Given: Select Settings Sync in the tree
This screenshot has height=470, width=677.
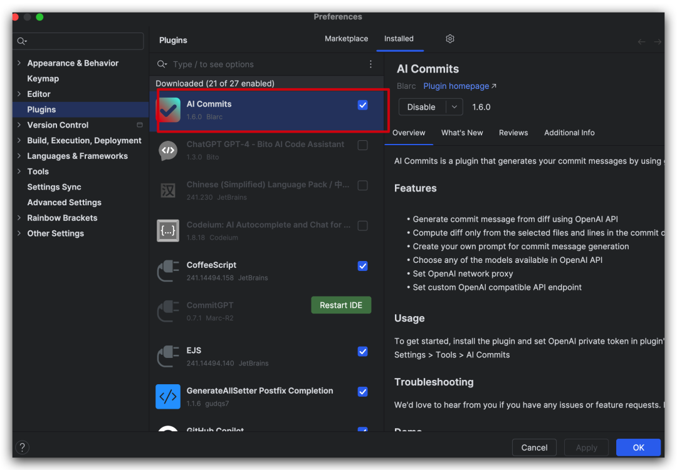Looking at the screenshot, I should [54, 186].
